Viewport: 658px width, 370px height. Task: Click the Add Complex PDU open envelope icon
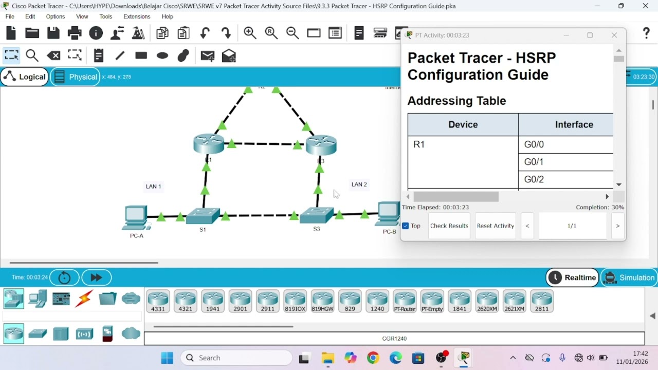[229, 55]
